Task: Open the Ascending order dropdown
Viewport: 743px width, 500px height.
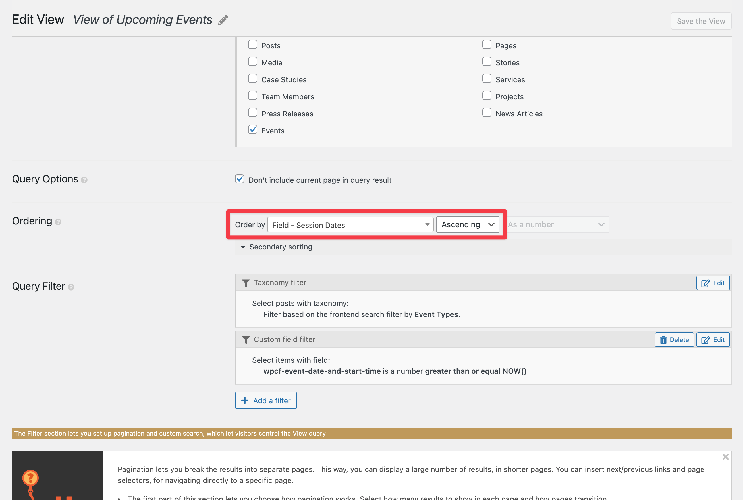Action: pyautogui.click(x=467, y=225)
